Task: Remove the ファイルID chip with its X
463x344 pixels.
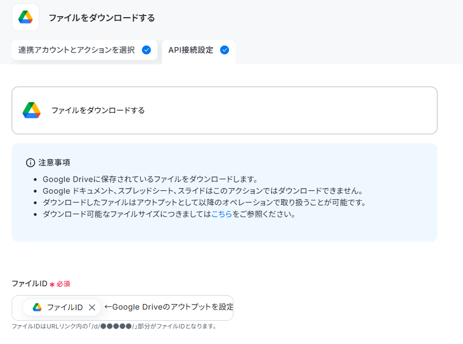Action: tap(92, 307)
